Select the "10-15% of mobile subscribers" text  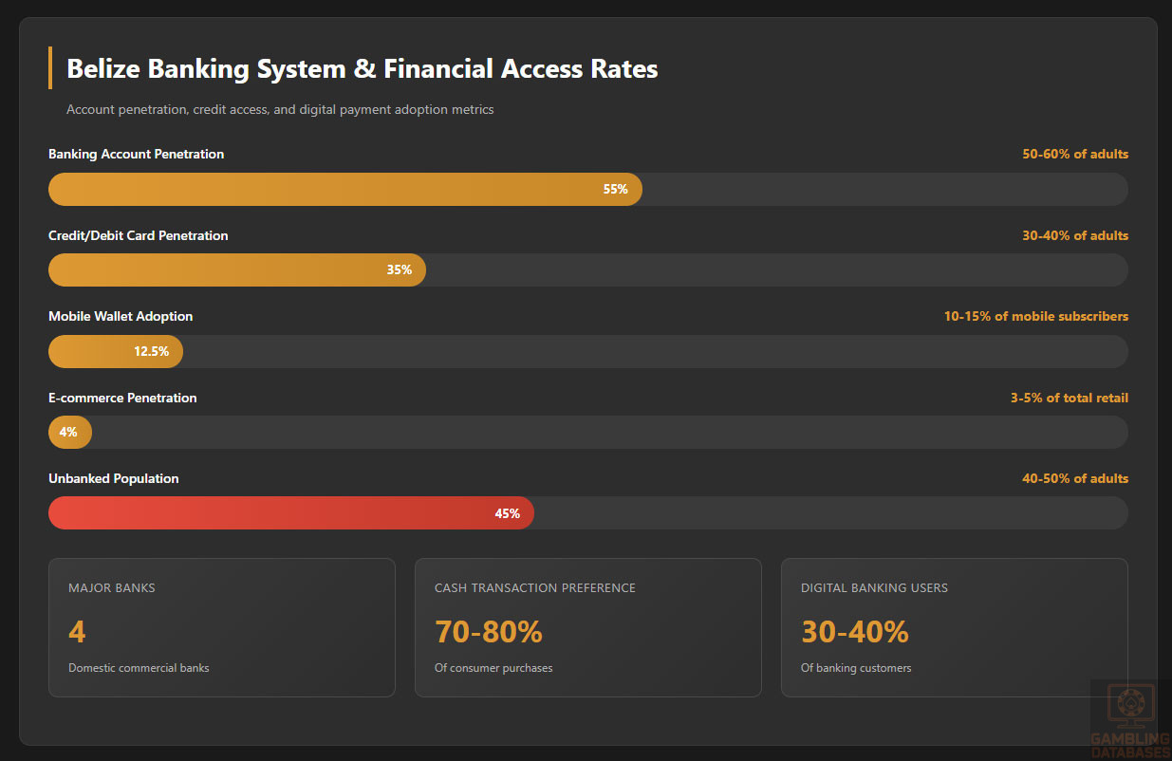(1036, 316)
